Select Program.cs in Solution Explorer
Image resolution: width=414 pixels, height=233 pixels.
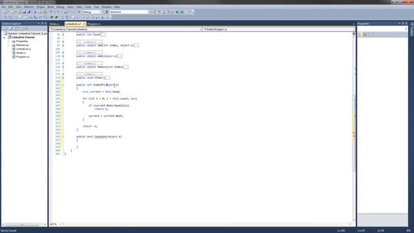(x=23, y=57)
